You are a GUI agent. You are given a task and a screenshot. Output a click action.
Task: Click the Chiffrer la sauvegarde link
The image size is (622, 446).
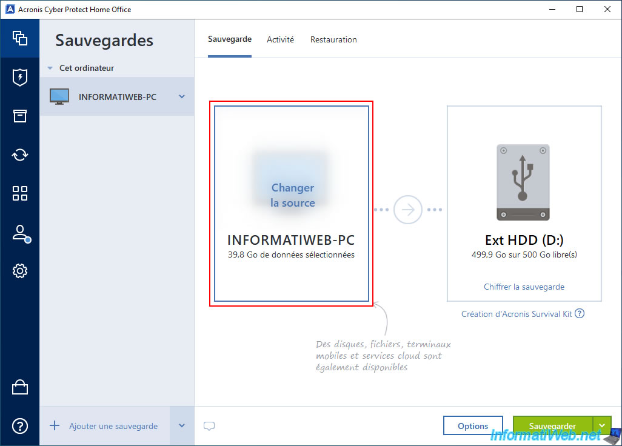pos(524,287)
